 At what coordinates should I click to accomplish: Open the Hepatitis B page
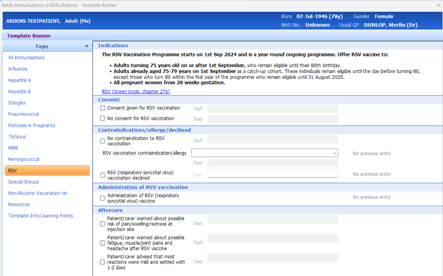20,92
